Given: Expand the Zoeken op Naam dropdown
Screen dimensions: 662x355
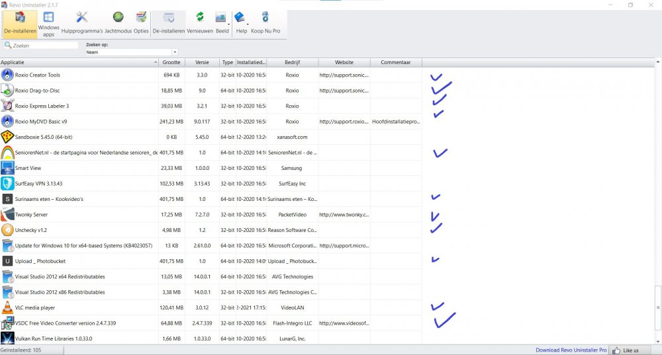Looking at the screenshot, I should click(x=175, y=52).
